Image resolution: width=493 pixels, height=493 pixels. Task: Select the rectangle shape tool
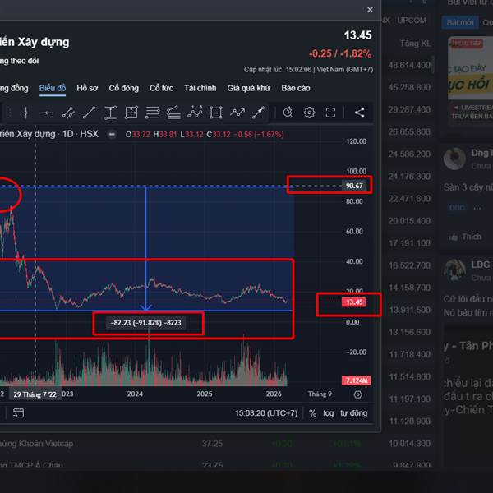216,113
